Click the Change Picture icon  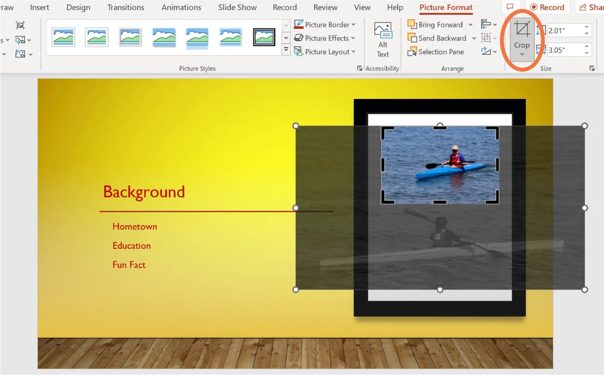click(x=20, y=39)
